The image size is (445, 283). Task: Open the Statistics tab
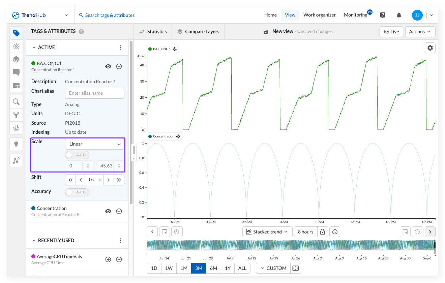(x=153, y=31)
